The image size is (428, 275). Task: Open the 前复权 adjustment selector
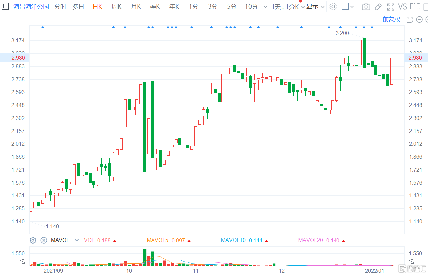pos(392,19)
